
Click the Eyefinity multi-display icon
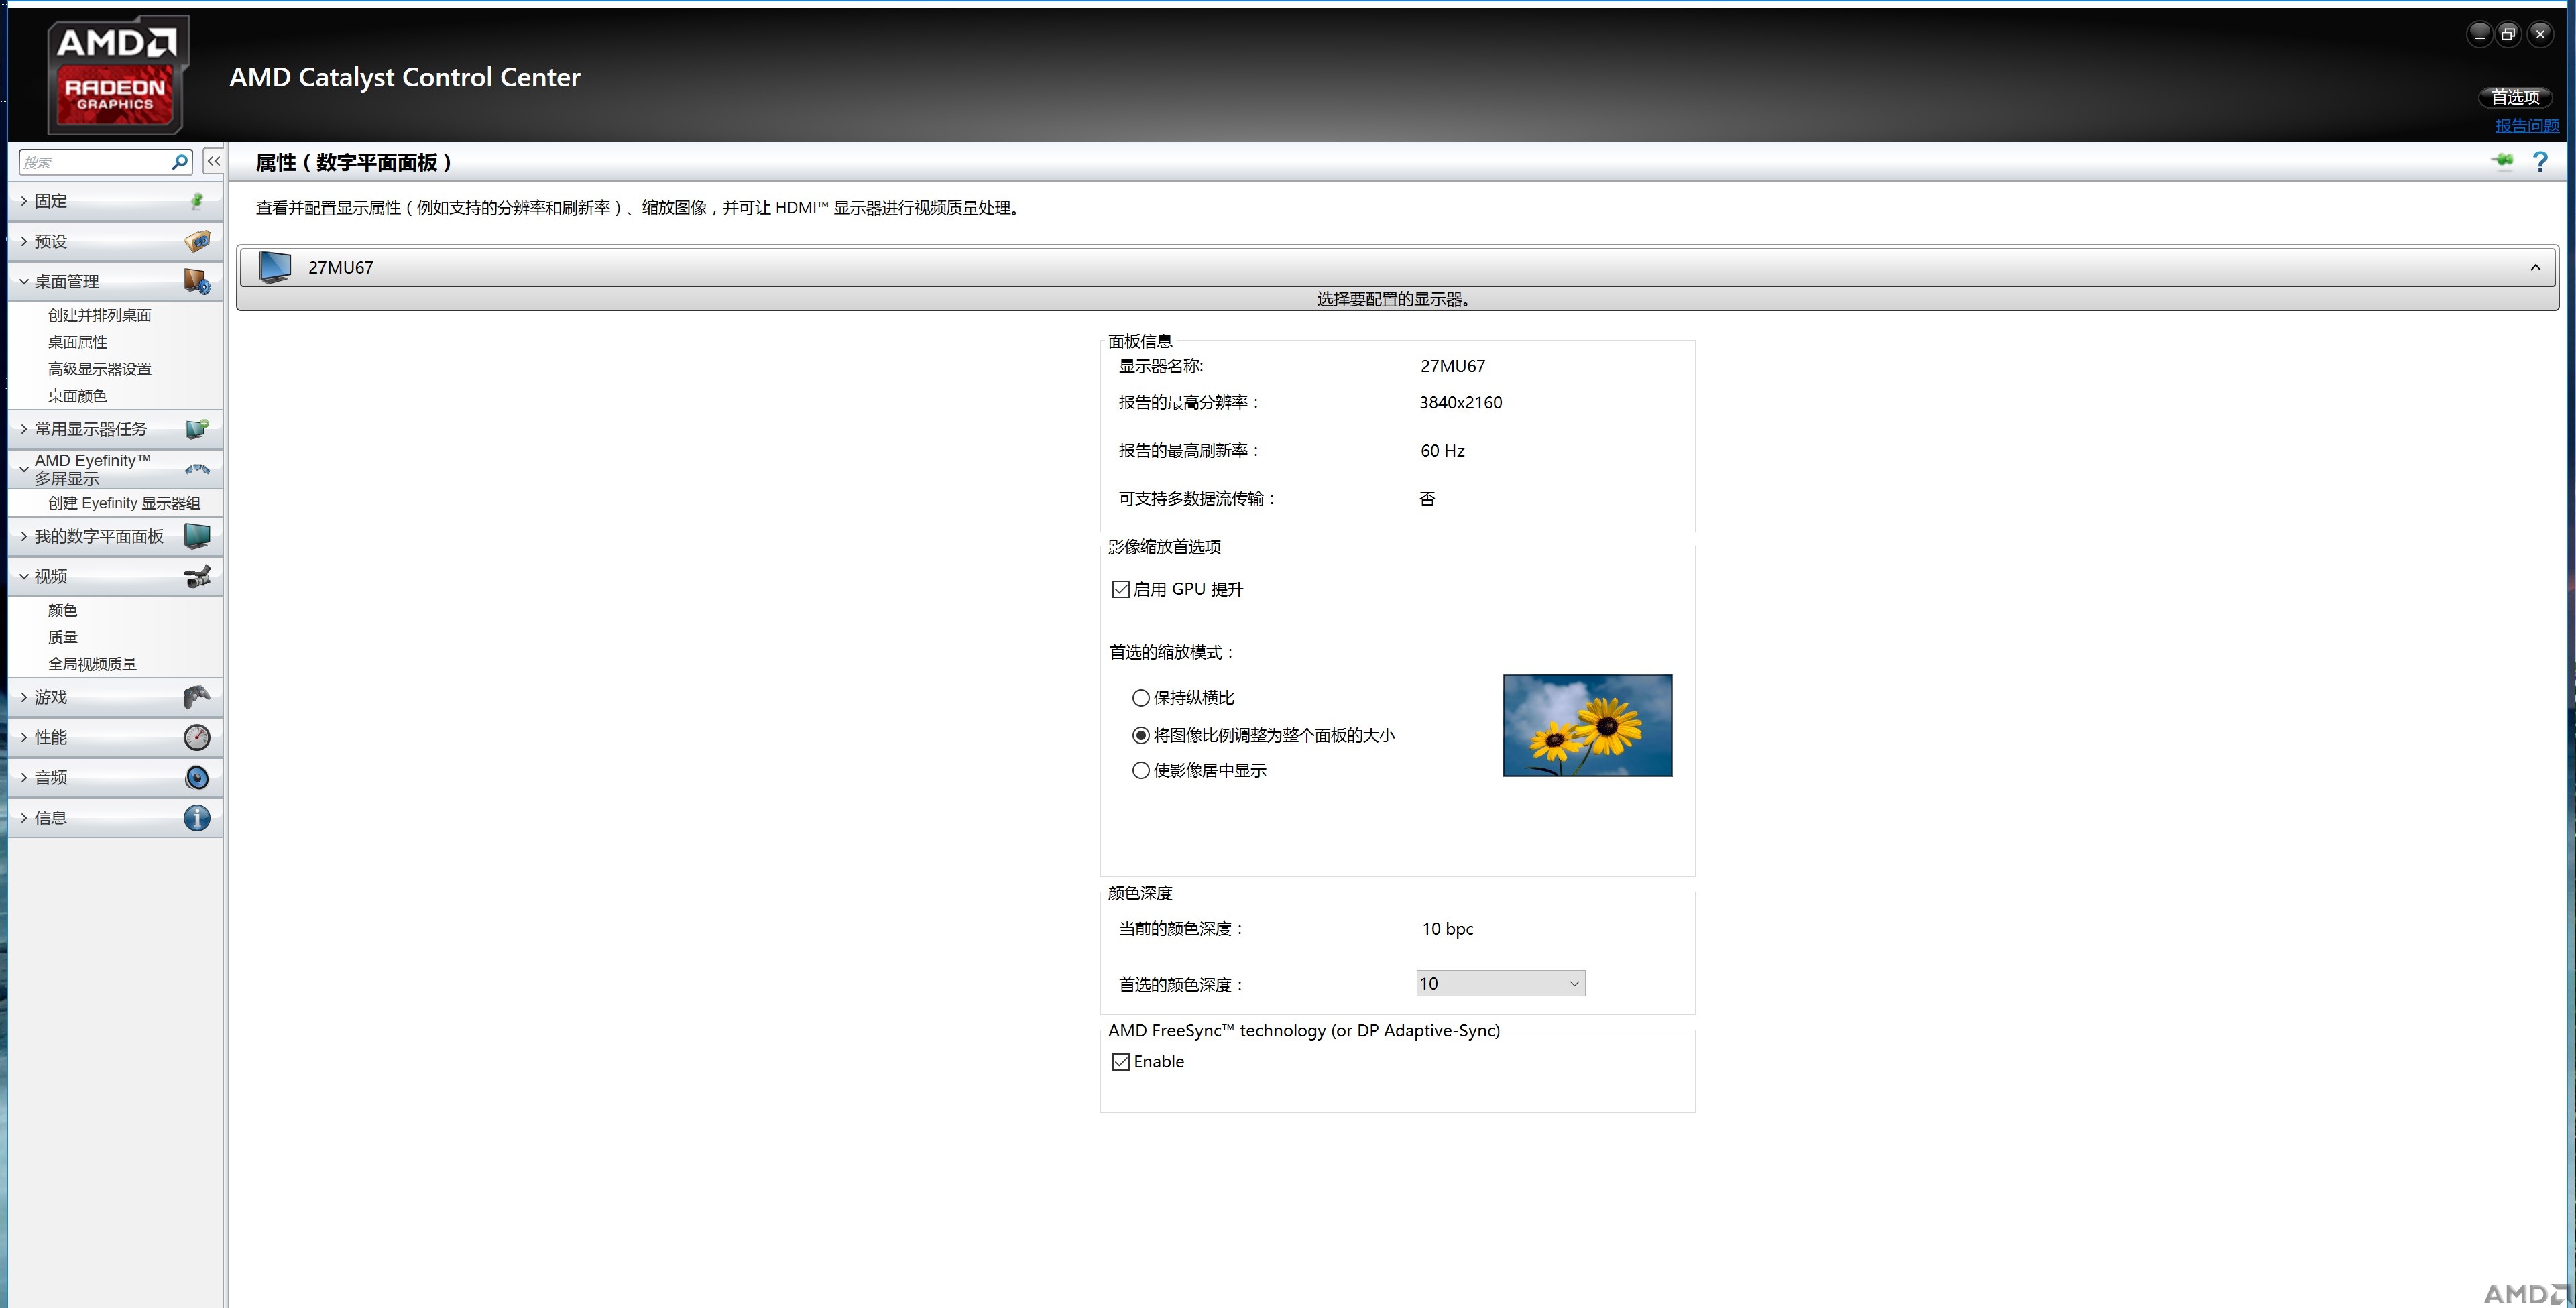(197, 468)
